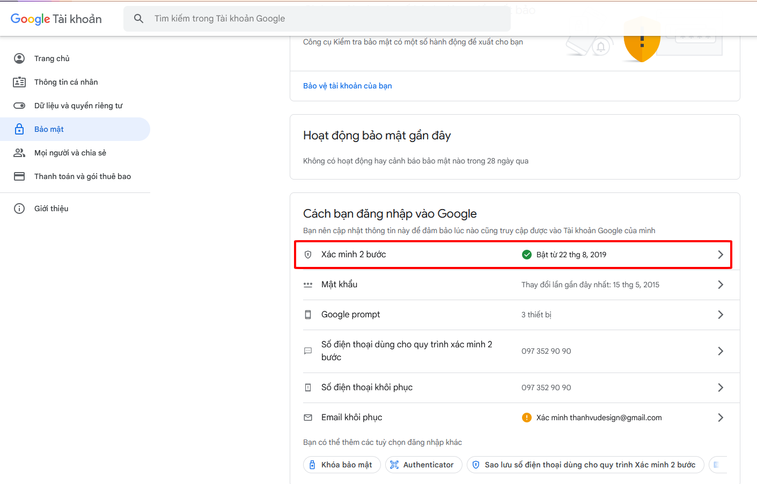757x484 pixels.
Task: Click the search magnifier icon
Action: [138, 19]
